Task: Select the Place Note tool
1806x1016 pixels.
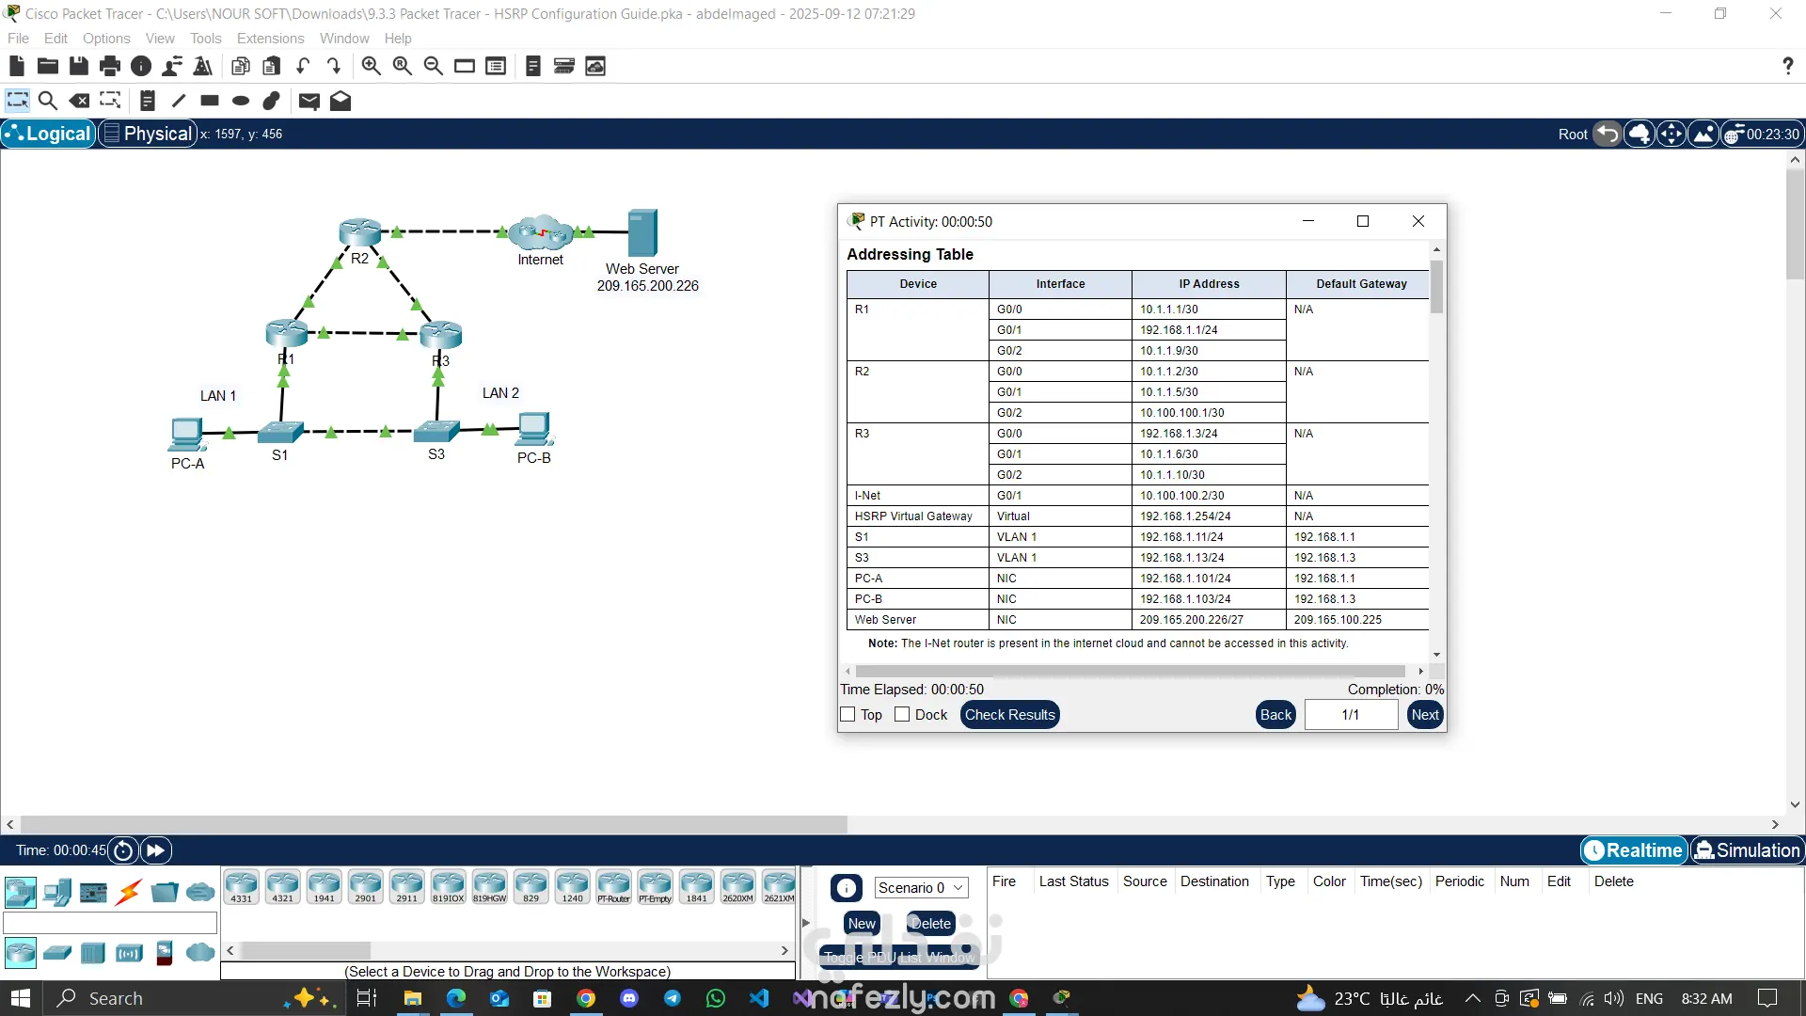Action: pos(147,101)
